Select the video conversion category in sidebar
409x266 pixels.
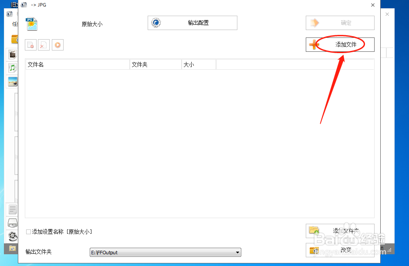(x=12, y=54)
